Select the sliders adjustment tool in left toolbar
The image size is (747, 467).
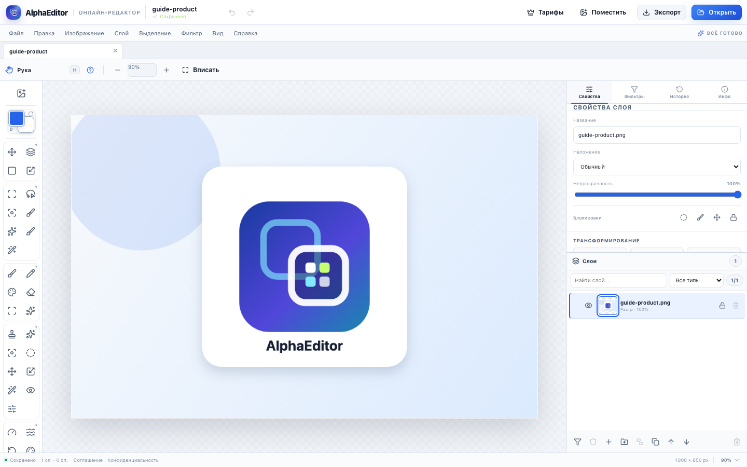coord(12,409)
